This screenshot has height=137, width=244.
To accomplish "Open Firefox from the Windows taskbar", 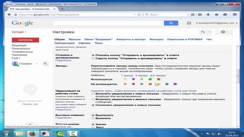I will (33, 134).
